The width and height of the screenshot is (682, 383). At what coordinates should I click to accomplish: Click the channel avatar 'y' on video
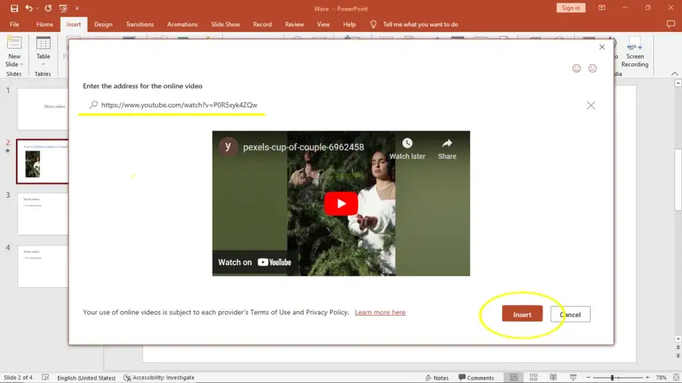pos(228,147)
